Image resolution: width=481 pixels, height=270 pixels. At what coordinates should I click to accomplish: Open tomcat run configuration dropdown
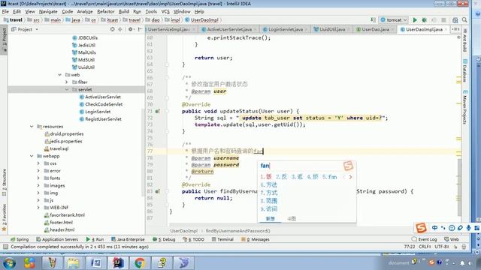(x=394, y=20)
